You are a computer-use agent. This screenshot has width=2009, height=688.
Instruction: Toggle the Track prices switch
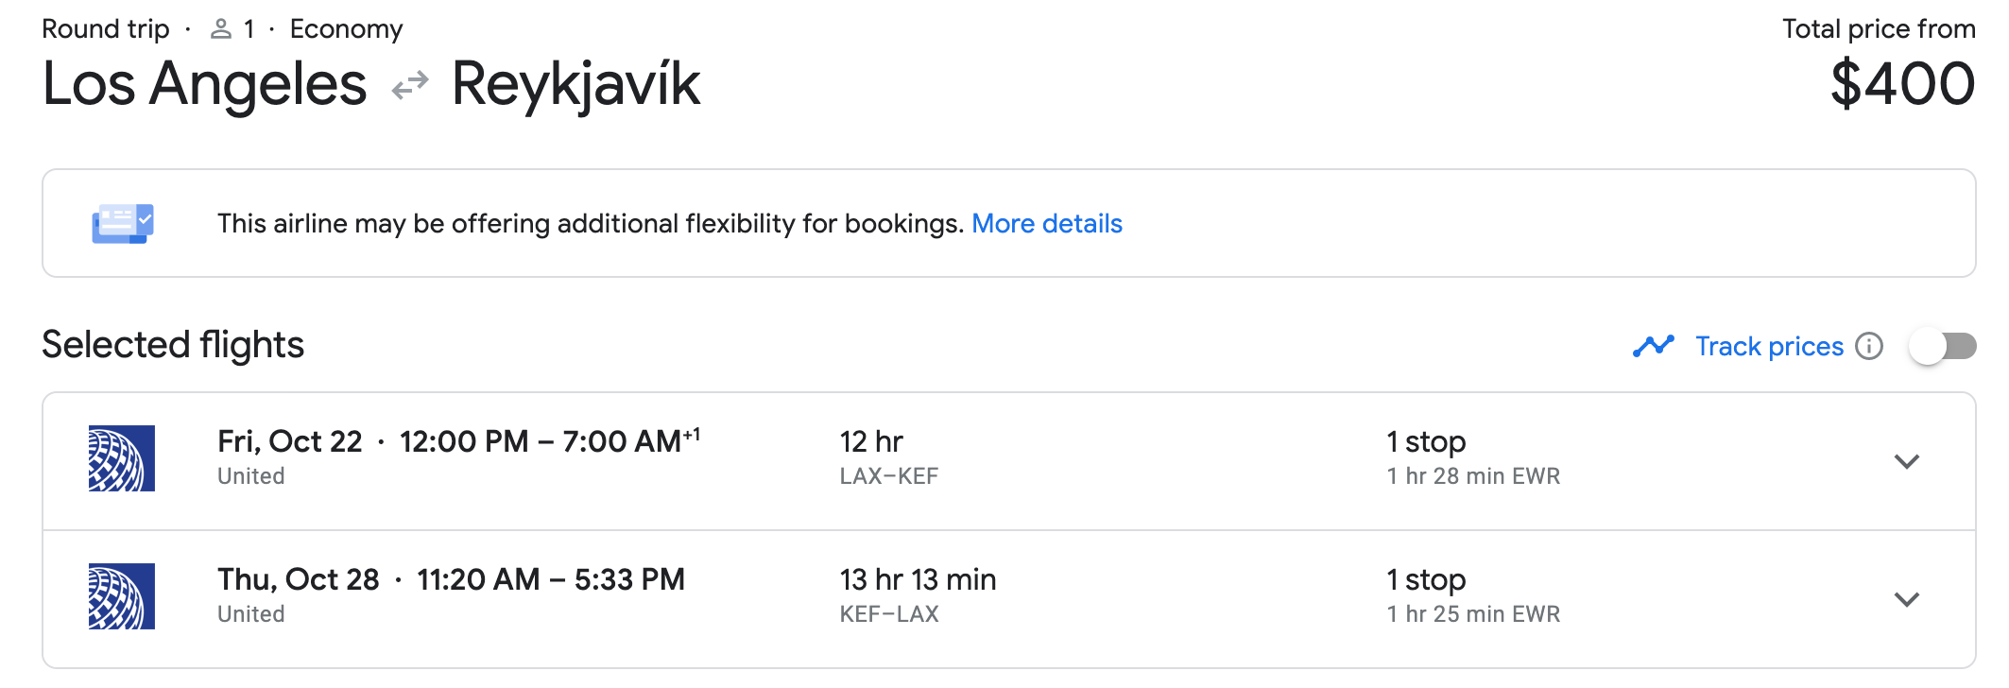click(1942, 347)
